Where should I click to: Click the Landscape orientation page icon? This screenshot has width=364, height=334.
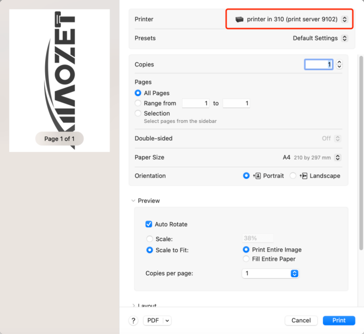coord(304,176)
